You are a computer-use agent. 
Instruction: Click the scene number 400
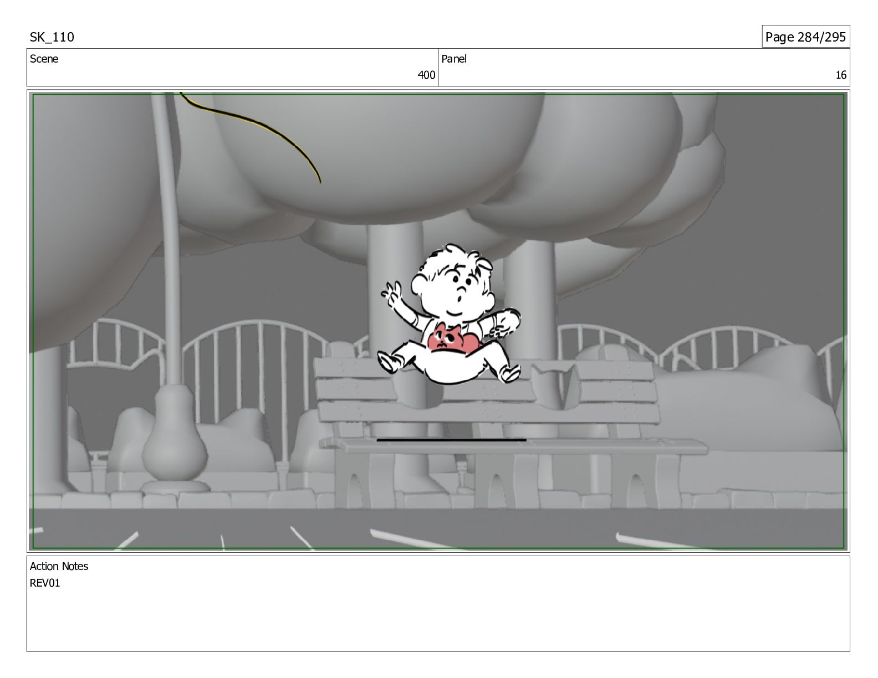point(426,75)
